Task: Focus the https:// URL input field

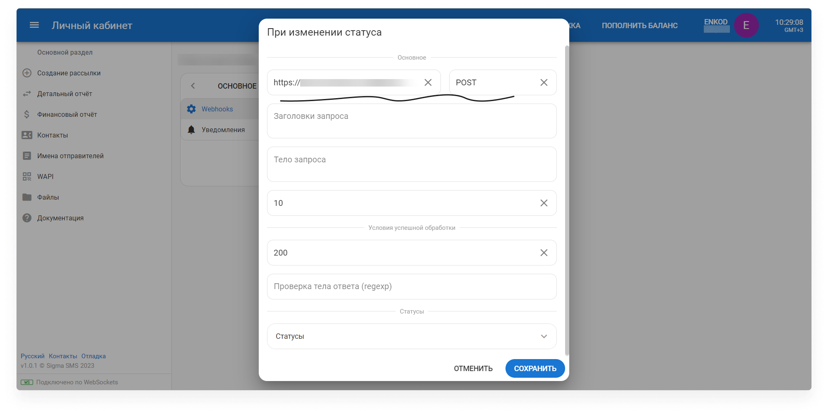Action: coord(354,82)
